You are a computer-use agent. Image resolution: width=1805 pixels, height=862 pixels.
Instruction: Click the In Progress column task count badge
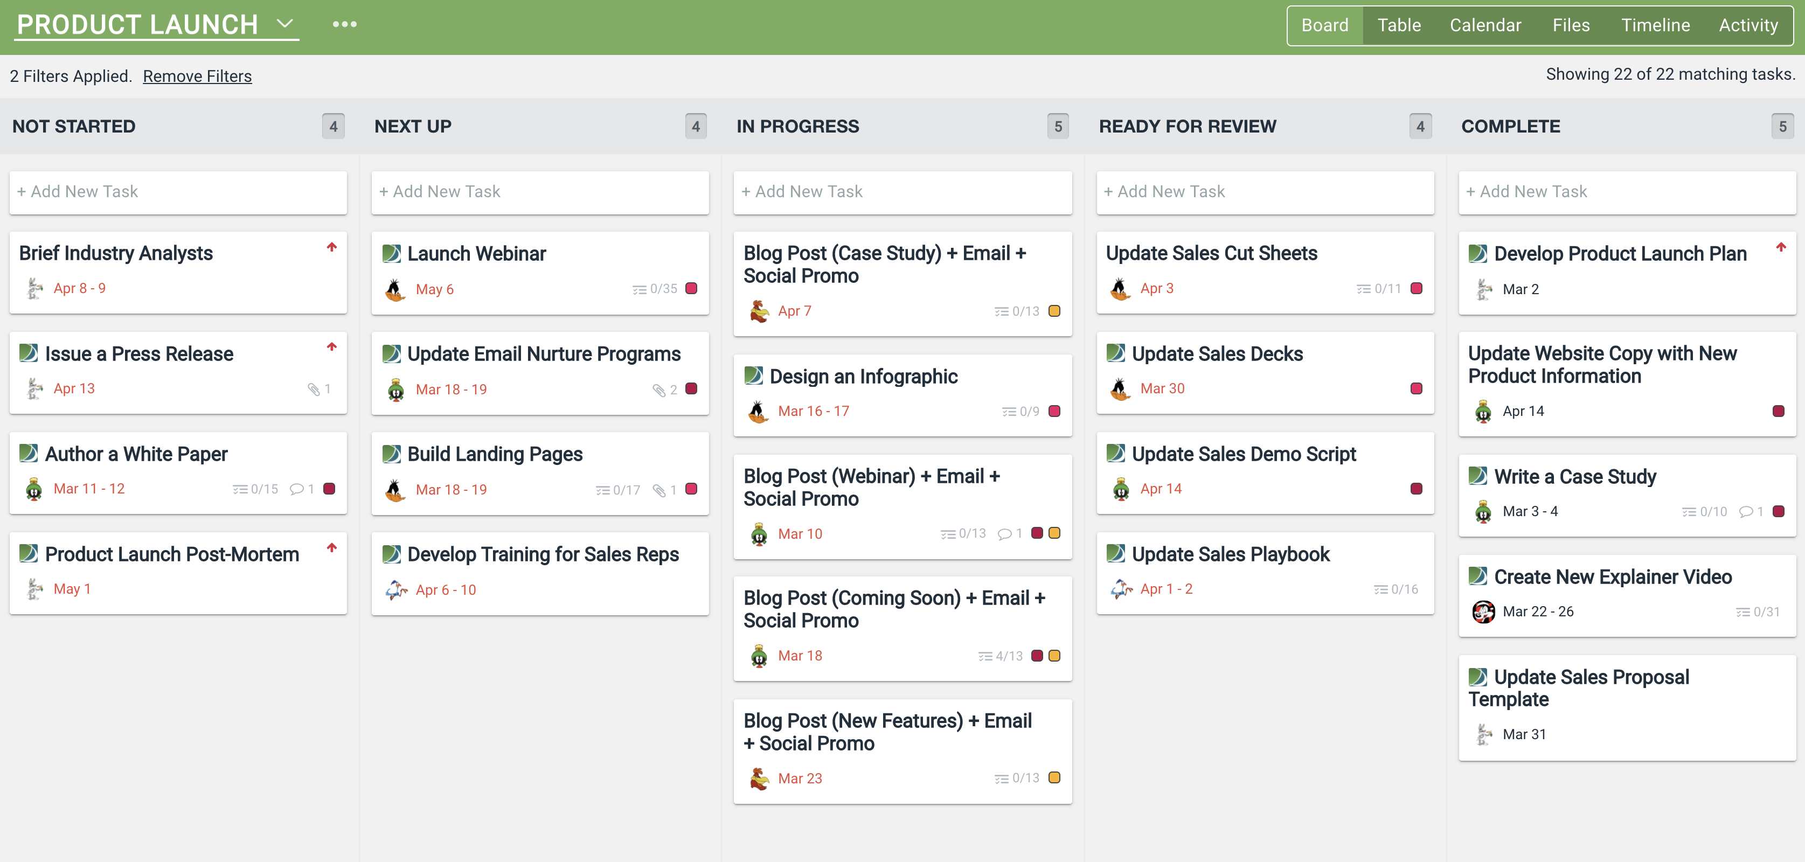point(1057,127)
